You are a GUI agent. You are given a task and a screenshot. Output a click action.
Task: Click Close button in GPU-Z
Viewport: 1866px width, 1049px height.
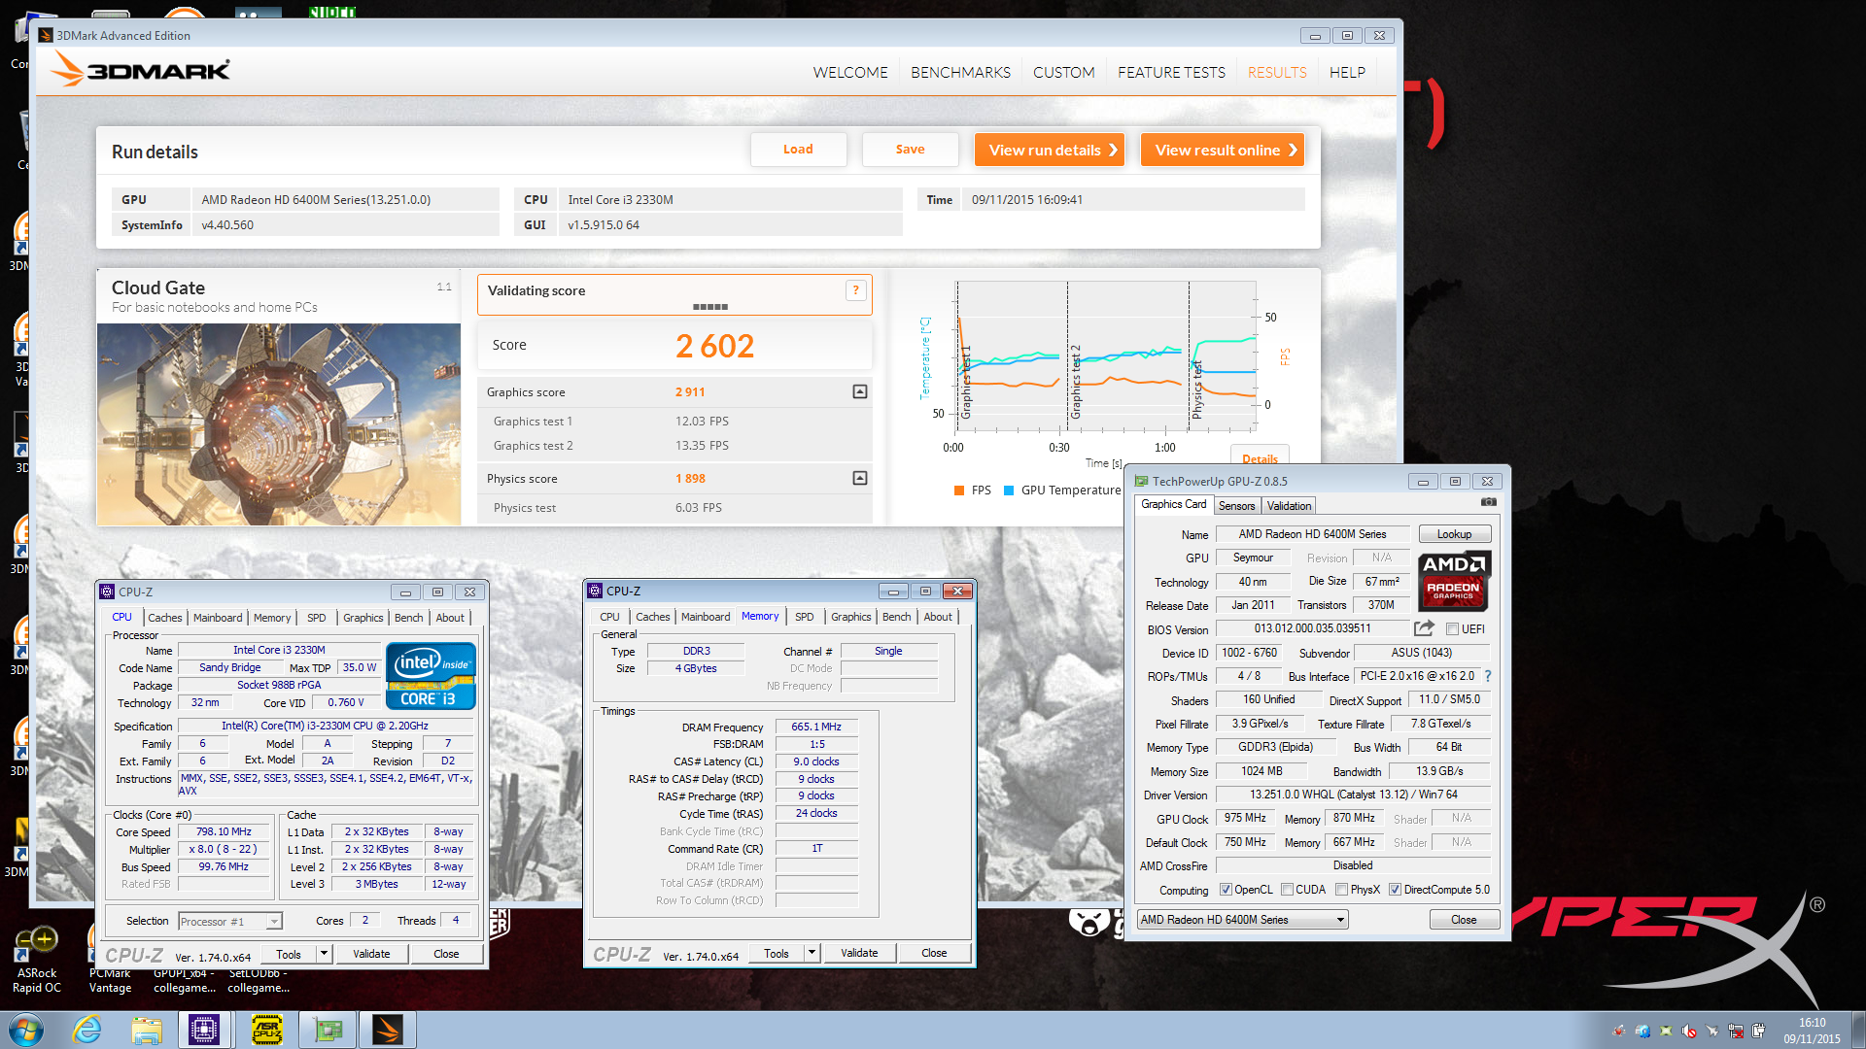coord(1464,920)
